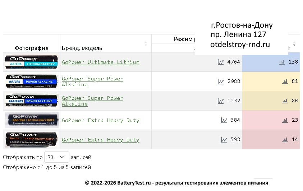Screen dimensions: 303x191
Task: Open GoPower Super Power Alkaline AA link
Action: 92,81
